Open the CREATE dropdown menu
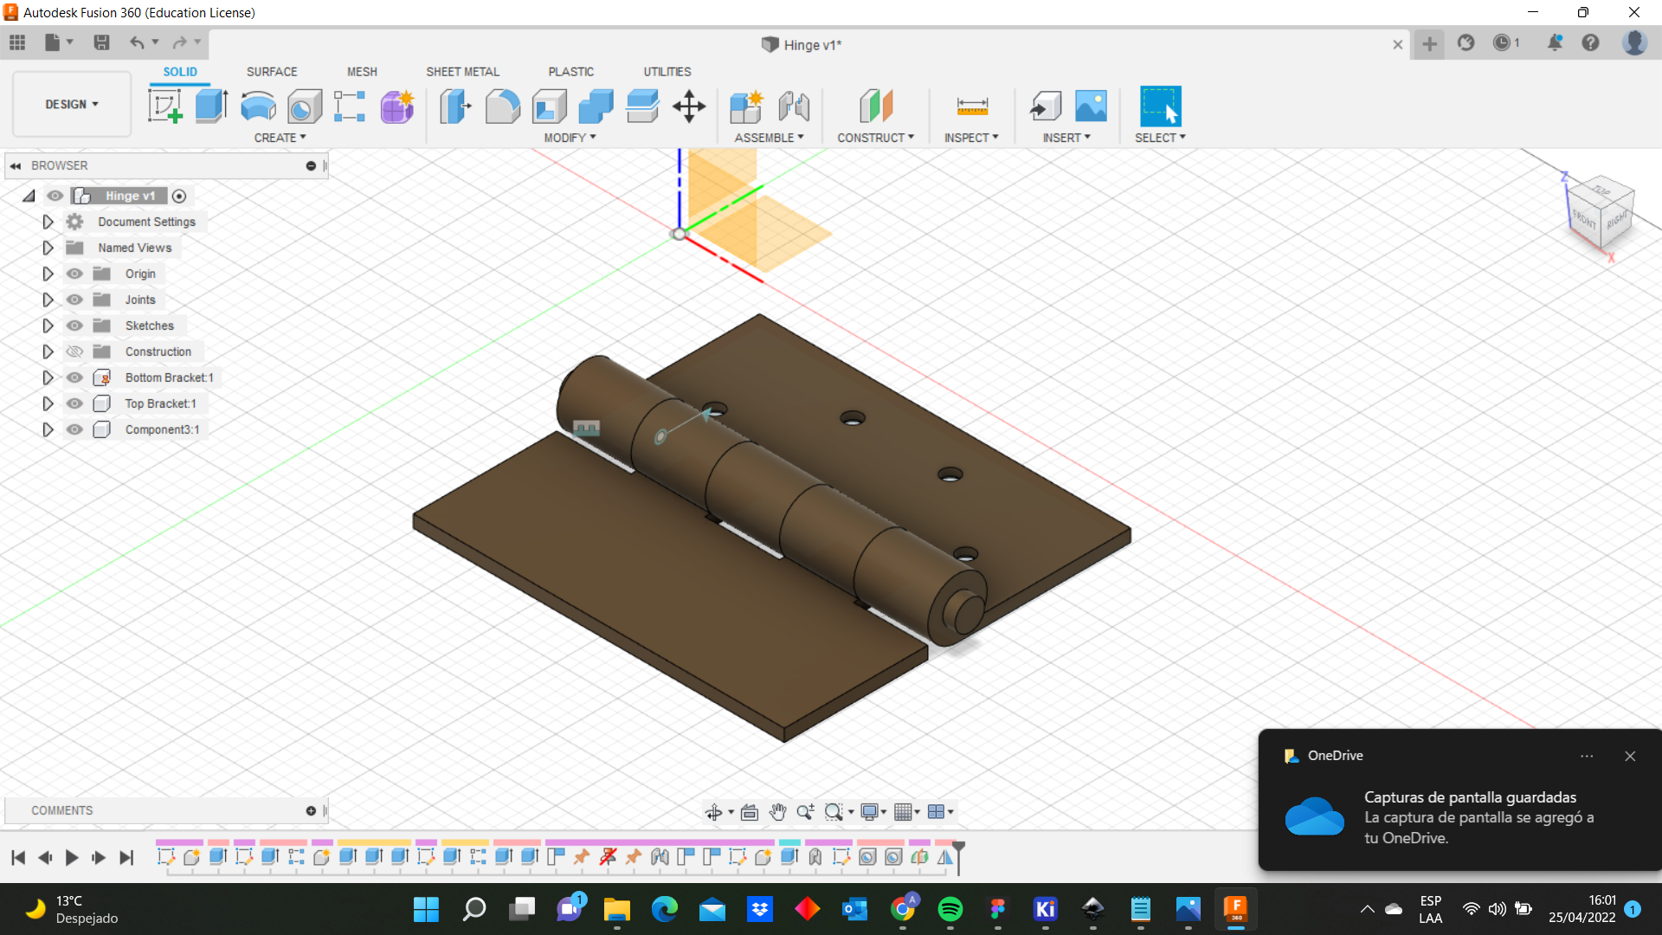Viewport: 1662px width, 935px height. (x=280, y=138)
